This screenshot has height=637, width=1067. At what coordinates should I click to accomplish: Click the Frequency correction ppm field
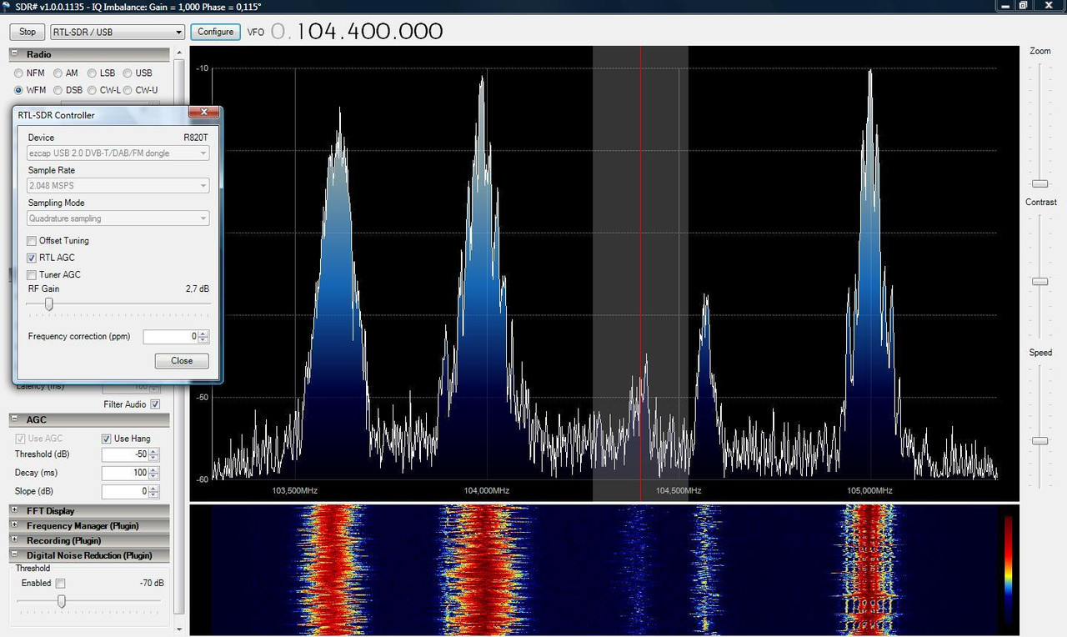[x=170, y=337]
